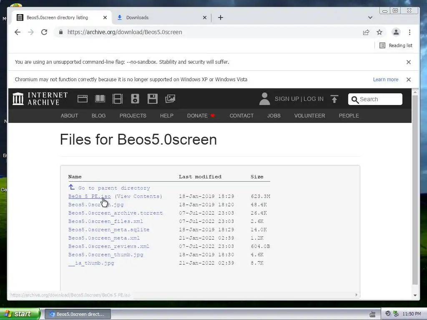Click the Internet Archive logo
The height and width of the screenshot is (320, 427).
(x=40, y=98)
